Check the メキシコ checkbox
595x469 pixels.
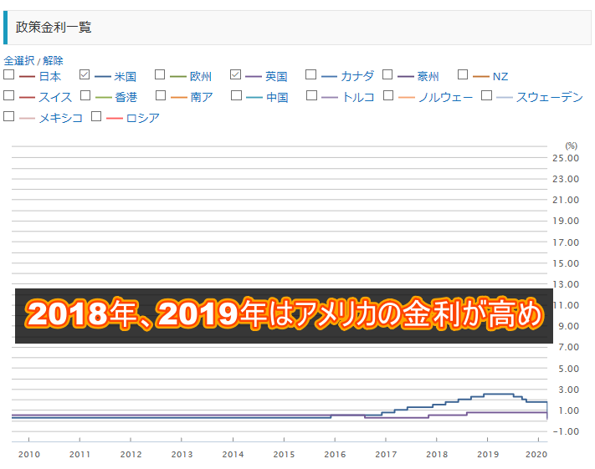[x=8, y=116]
